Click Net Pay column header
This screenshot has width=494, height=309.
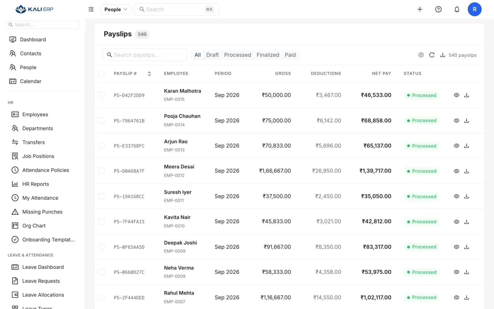point(381,74)
